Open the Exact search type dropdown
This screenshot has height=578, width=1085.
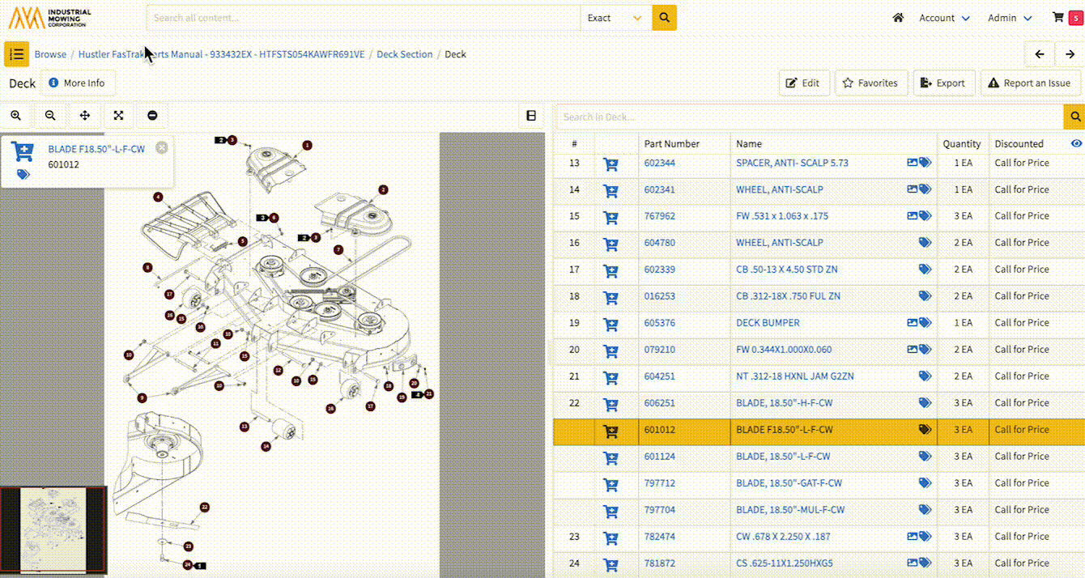click(x=616, y=18)
